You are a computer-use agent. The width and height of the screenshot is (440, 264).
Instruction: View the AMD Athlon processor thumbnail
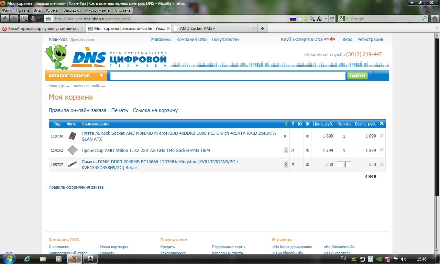(x=72, y=150)
